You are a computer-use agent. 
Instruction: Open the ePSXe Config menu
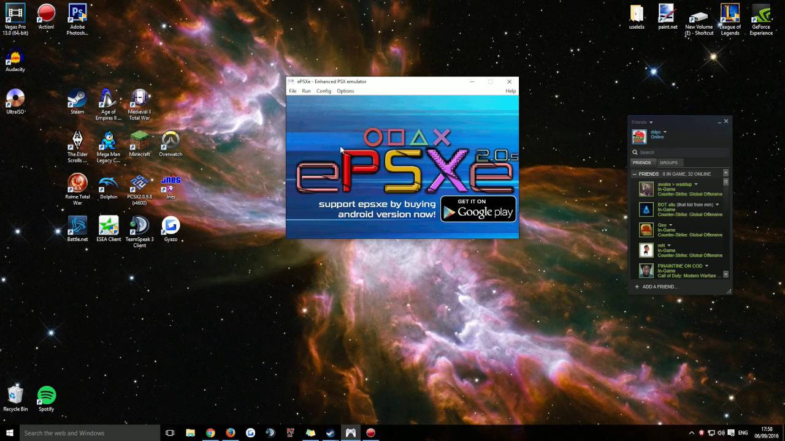tap(324, 91)
